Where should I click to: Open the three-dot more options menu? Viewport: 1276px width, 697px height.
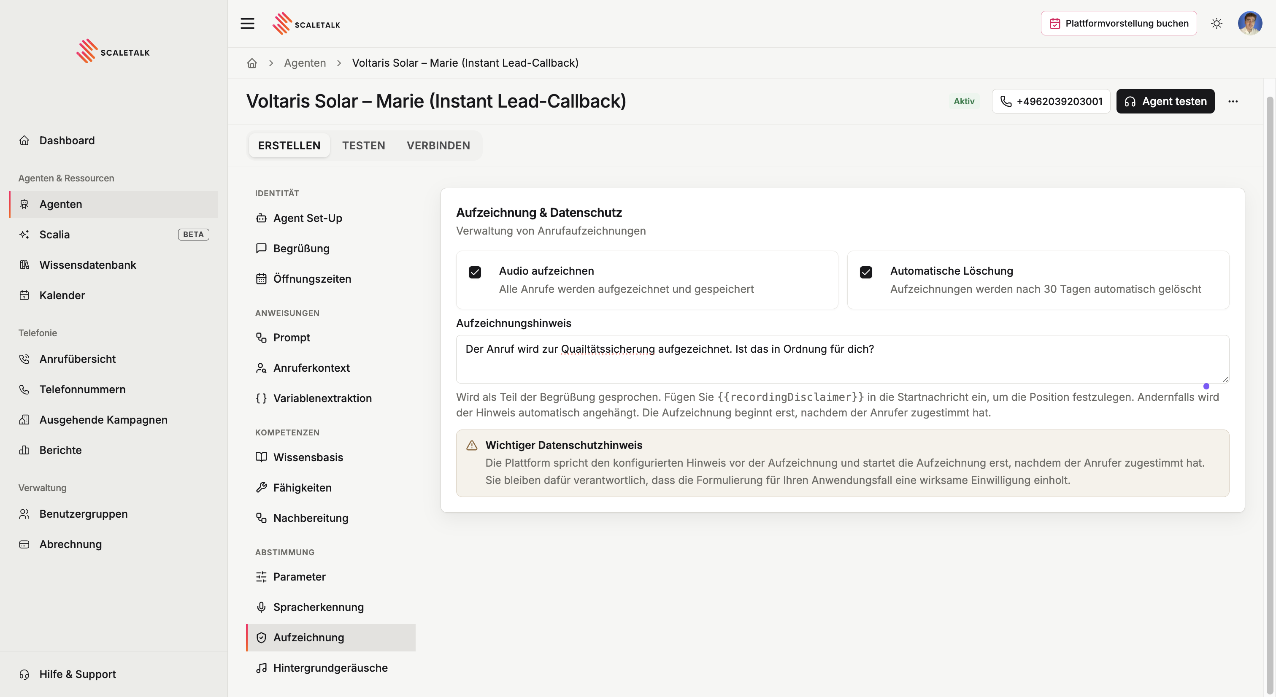click(1233, 102)
